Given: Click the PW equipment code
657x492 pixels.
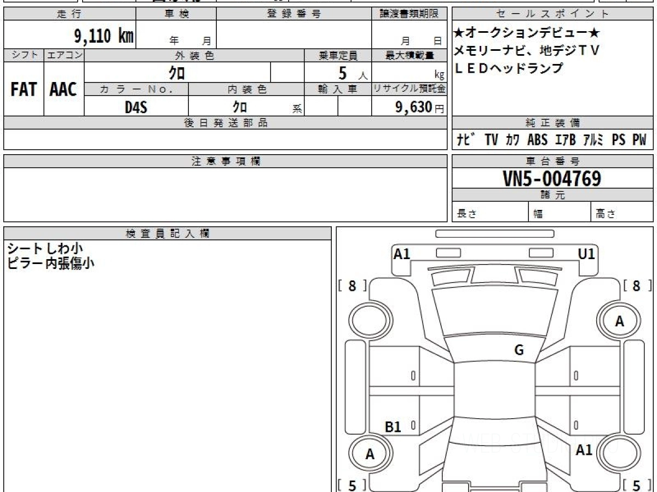Looking at the screenshot, I should click(639, 140).
